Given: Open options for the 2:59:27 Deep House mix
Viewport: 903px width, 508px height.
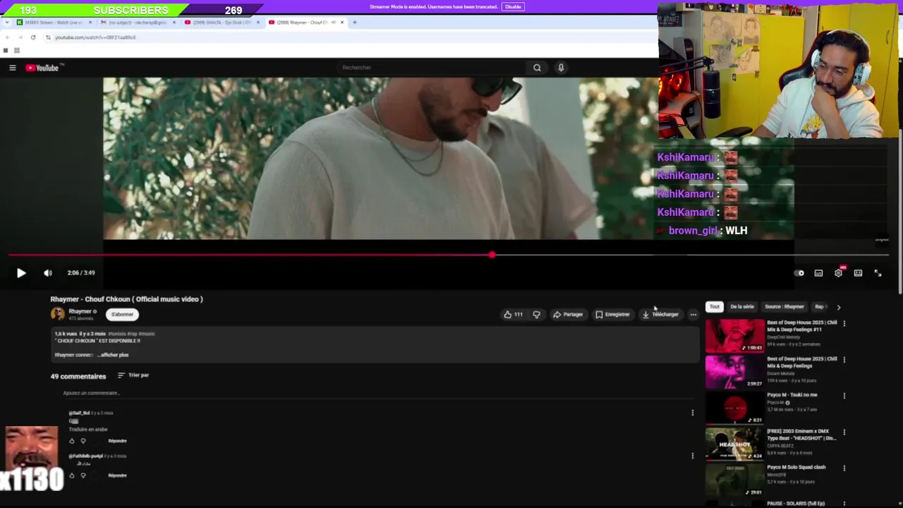Looking at the screenshot, I should click(844, 360).
